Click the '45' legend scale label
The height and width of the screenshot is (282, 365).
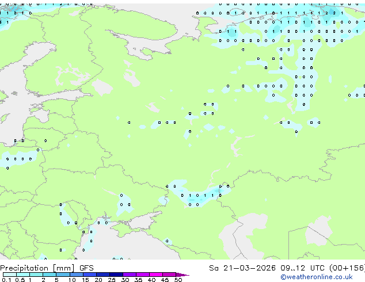[x=165, y=280]
